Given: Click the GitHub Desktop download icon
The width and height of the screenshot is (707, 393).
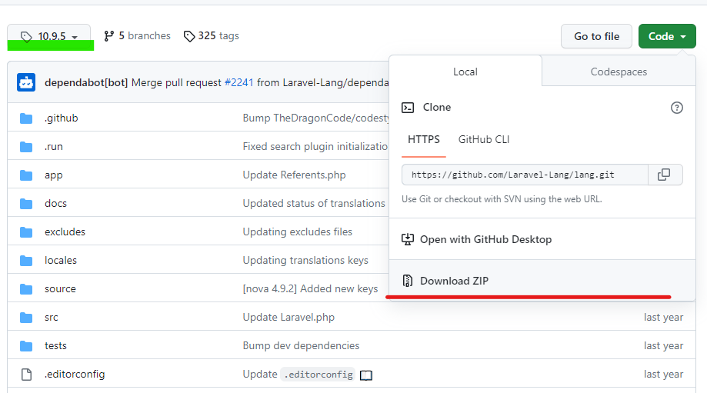Looking at the screenshot, I should pos(408,239).
